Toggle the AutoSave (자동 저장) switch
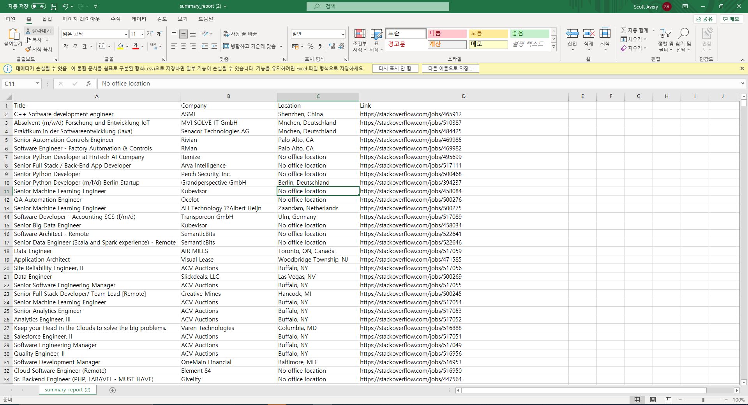The height and width of the screenshot is (405, 748). pos(39,7)
